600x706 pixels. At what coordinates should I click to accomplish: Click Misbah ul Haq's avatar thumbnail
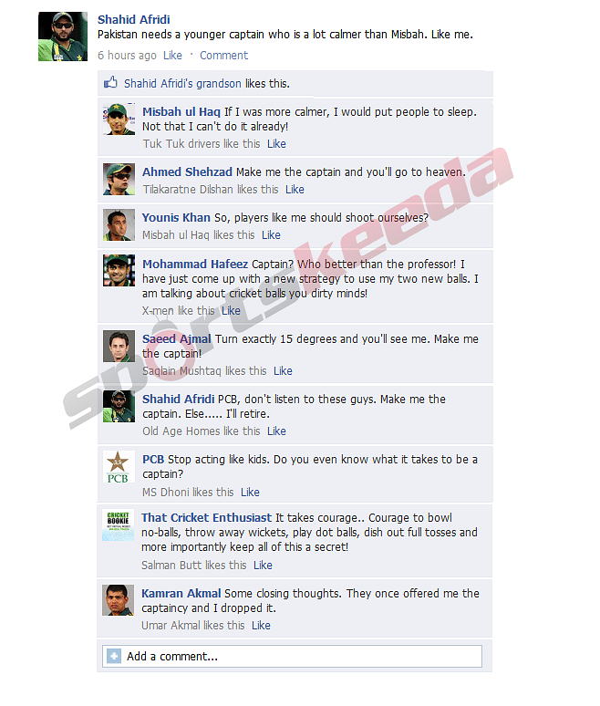[119, 119]
